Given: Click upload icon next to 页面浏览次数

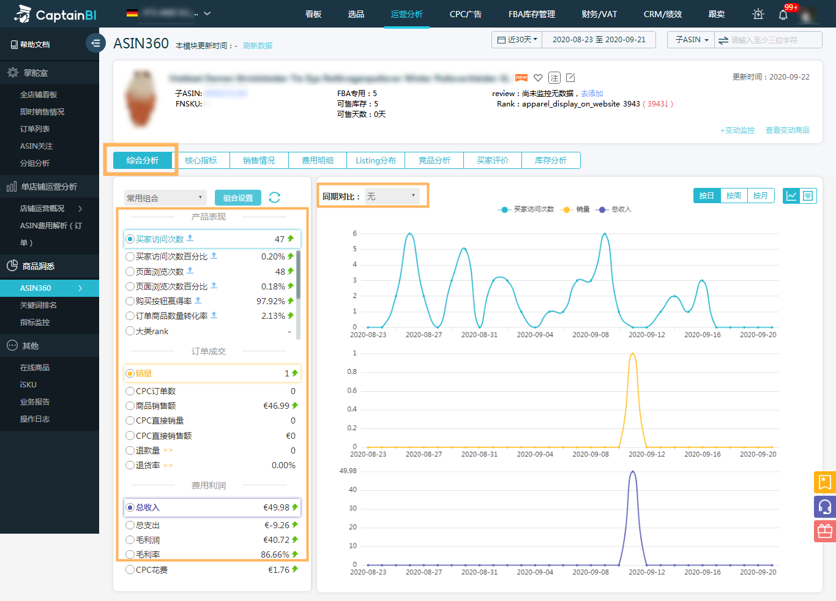Looking at the screenshot, I should (x=190, y=271).
